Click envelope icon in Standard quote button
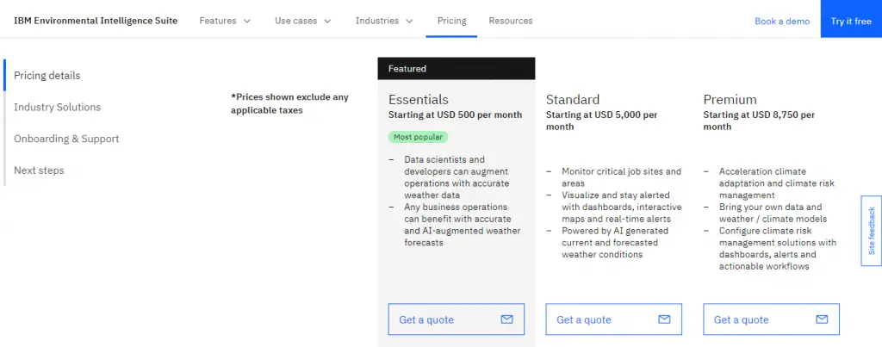Screen dimensions: 882x347 click(x=664, y=319)
